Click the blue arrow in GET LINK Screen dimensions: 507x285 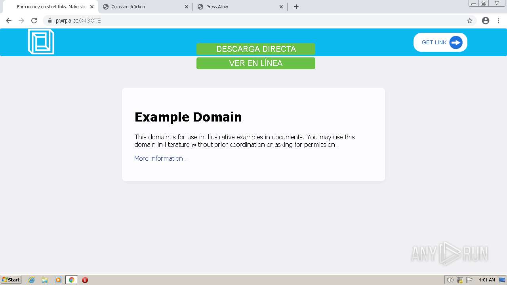[x=456, y=42]
